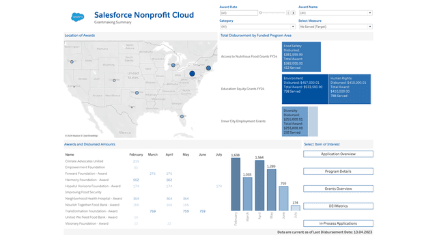437x248 pixels.
Task: Select the New England coast map marker
Action: pyautogui.click(x=208, y=68)
